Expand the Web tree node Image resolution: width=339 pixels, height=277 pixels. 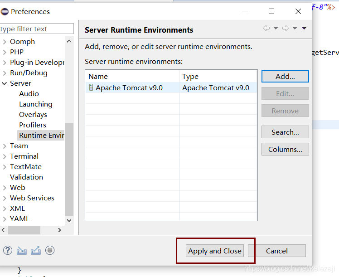pos(5,188)
